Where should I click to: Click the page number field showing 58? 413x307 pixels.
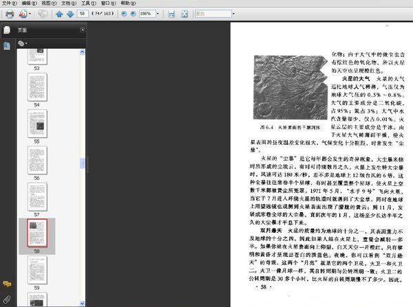(x=84, y=14)
